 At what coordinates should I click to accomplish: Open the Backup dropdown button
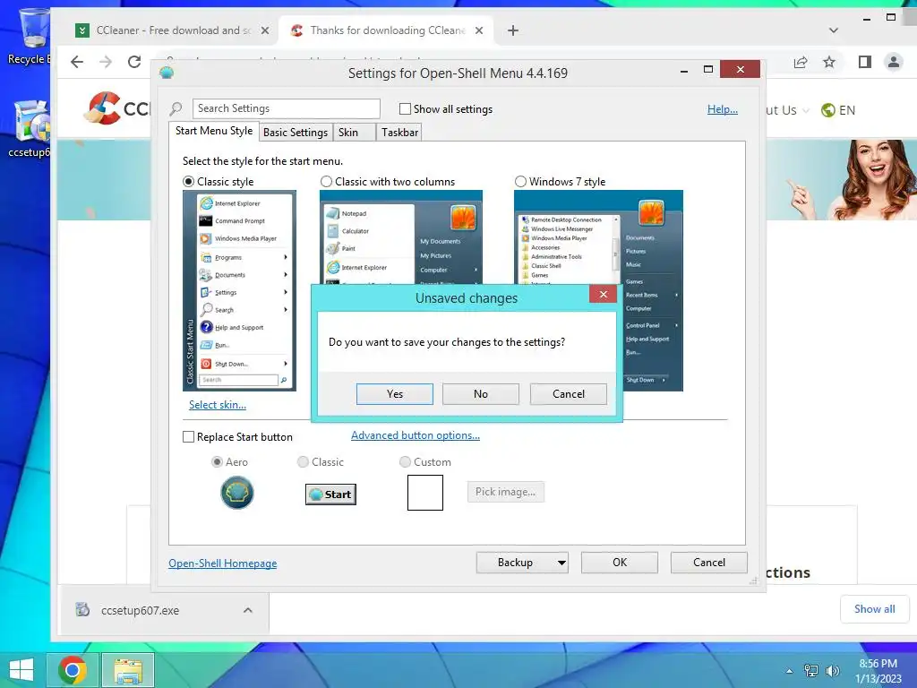[x=522, y=563]
